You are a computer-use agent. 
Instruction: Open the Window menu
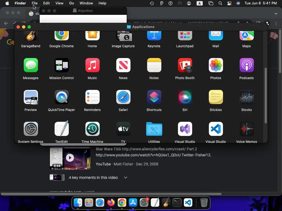click(x=86, y=3)
